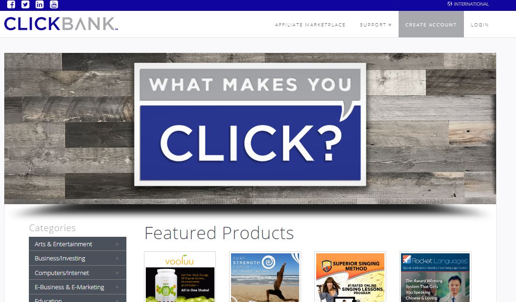516x302 pixels.
Task: Click the What Makes You Click banner
Action: click(x=250, y=129)
